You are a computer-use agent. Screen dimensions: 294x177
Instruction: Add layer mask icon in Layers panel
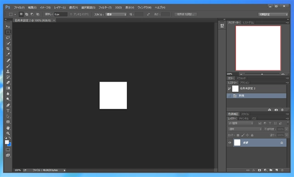pyautogui.click(x=259, y=170)
